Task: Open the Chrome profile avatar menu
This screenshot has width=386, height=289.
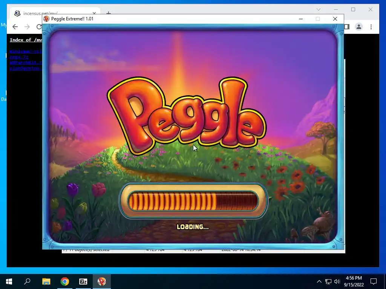Action: 359,27
